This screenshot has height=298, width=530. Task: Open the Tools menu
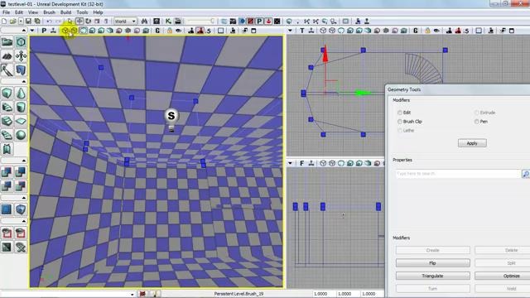point(82,12)
